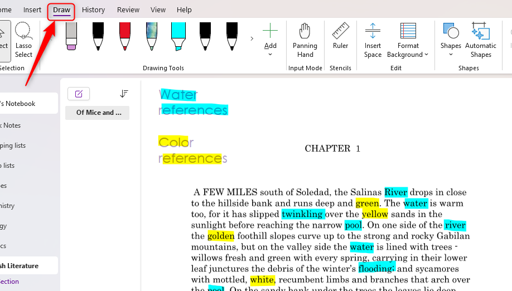This screenshot has height=291, width=512.
Task: Create a new page with the add-page icon
Action: coord(79,94)
